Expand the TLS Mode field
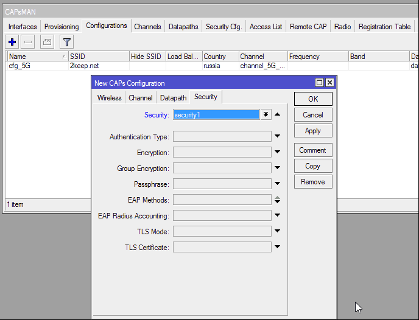Viewport: 419px width, 320px height. click(x=278, y=231)
